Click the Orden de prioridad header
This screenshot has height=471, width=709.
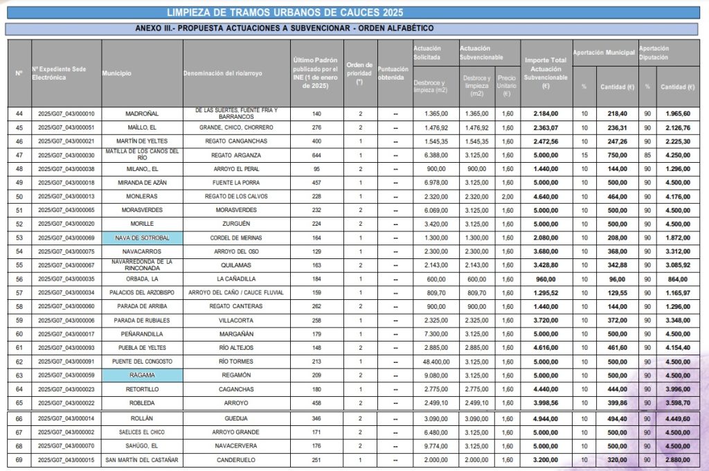tap(359, 73)
